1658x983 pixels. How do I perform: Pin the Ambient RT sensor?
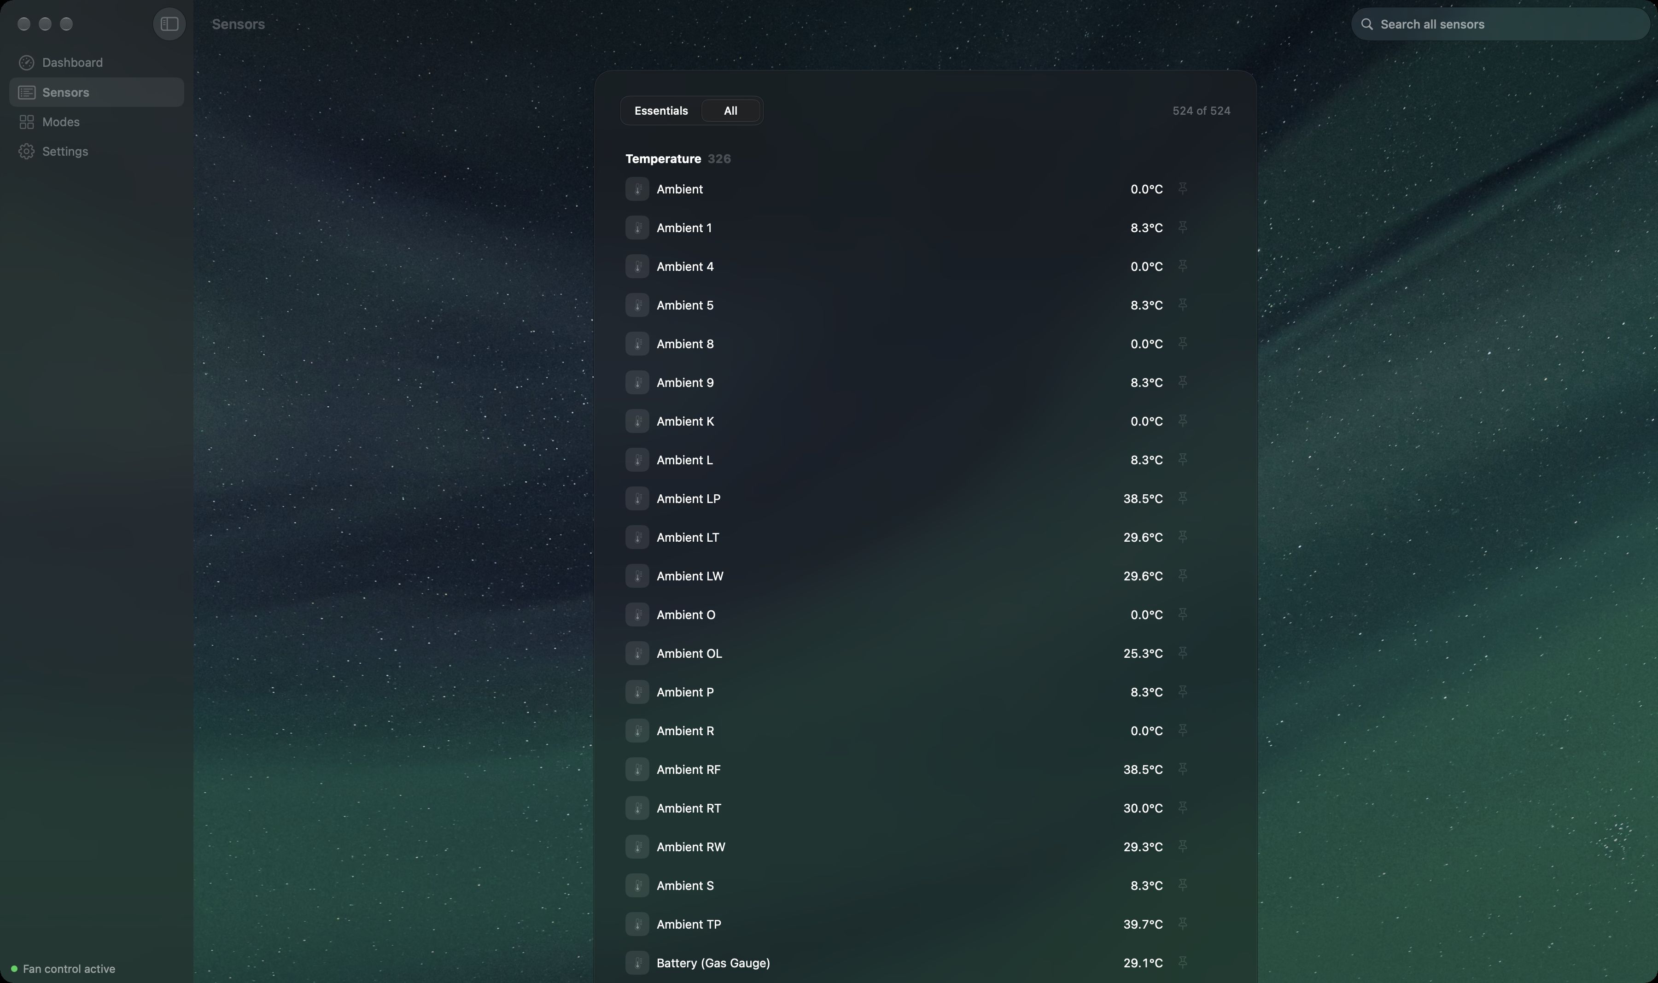point(1183,808)
